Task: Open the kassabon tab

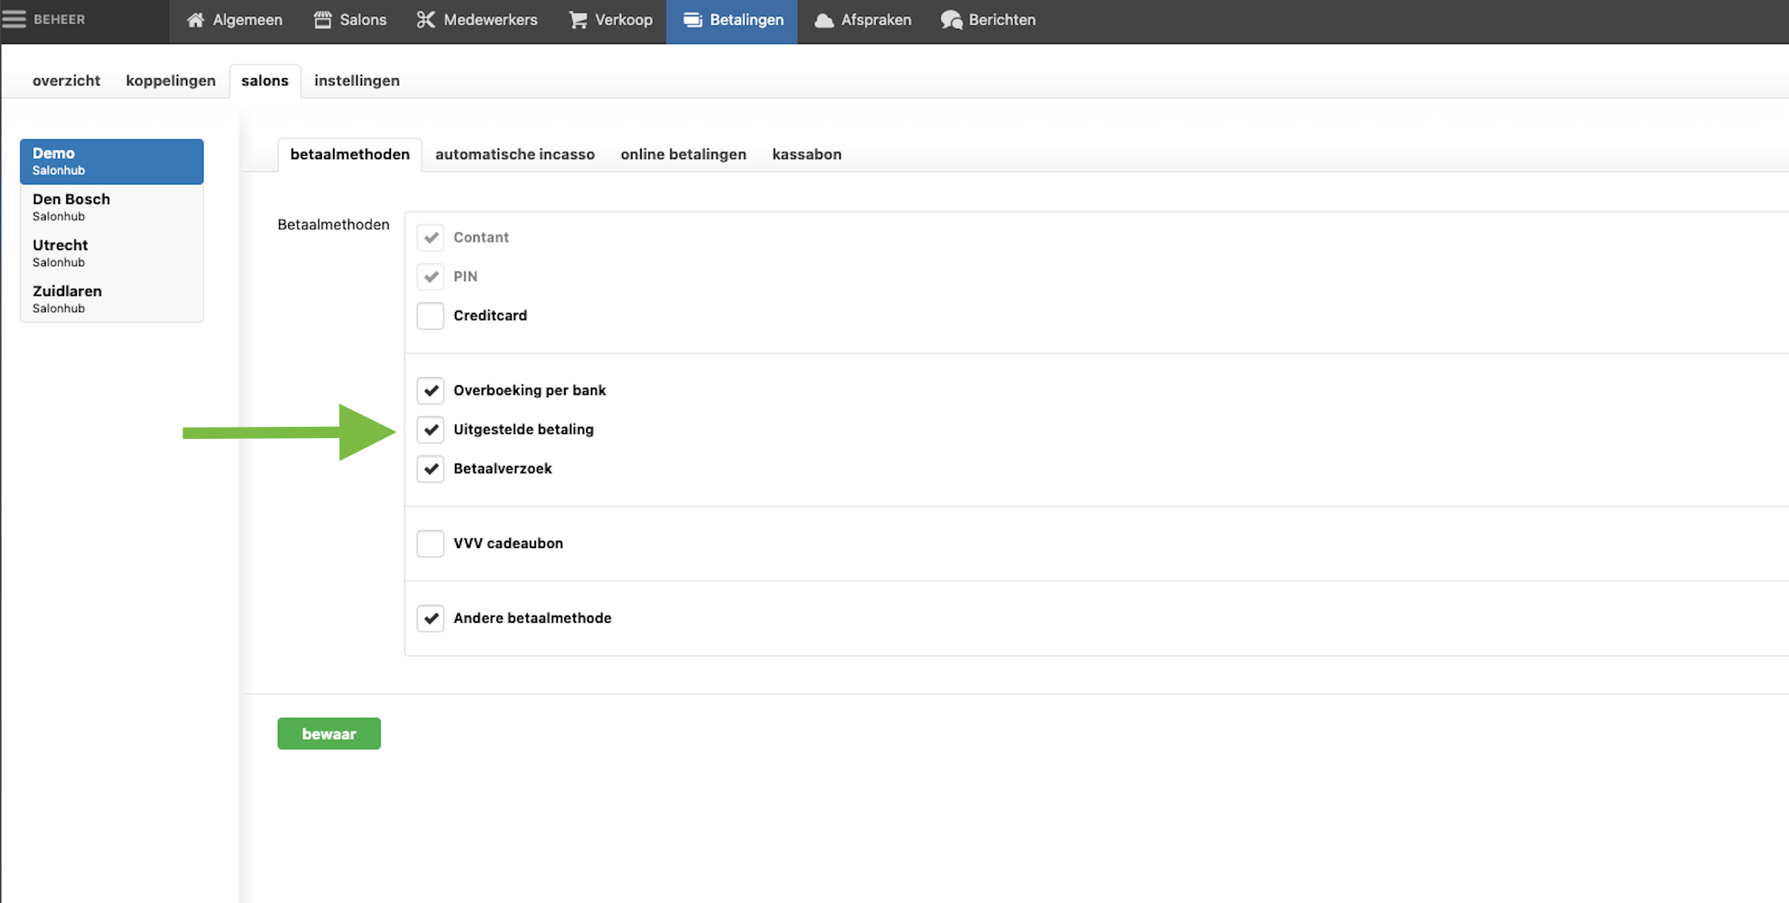Action: tap(806, 154)
